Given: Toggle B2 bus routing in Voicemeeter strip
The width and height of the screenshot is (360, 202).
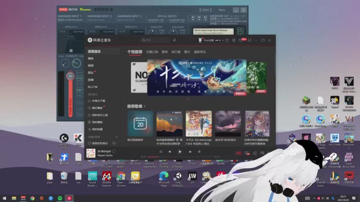Looking at the screenshot, I should coord(80,96).
